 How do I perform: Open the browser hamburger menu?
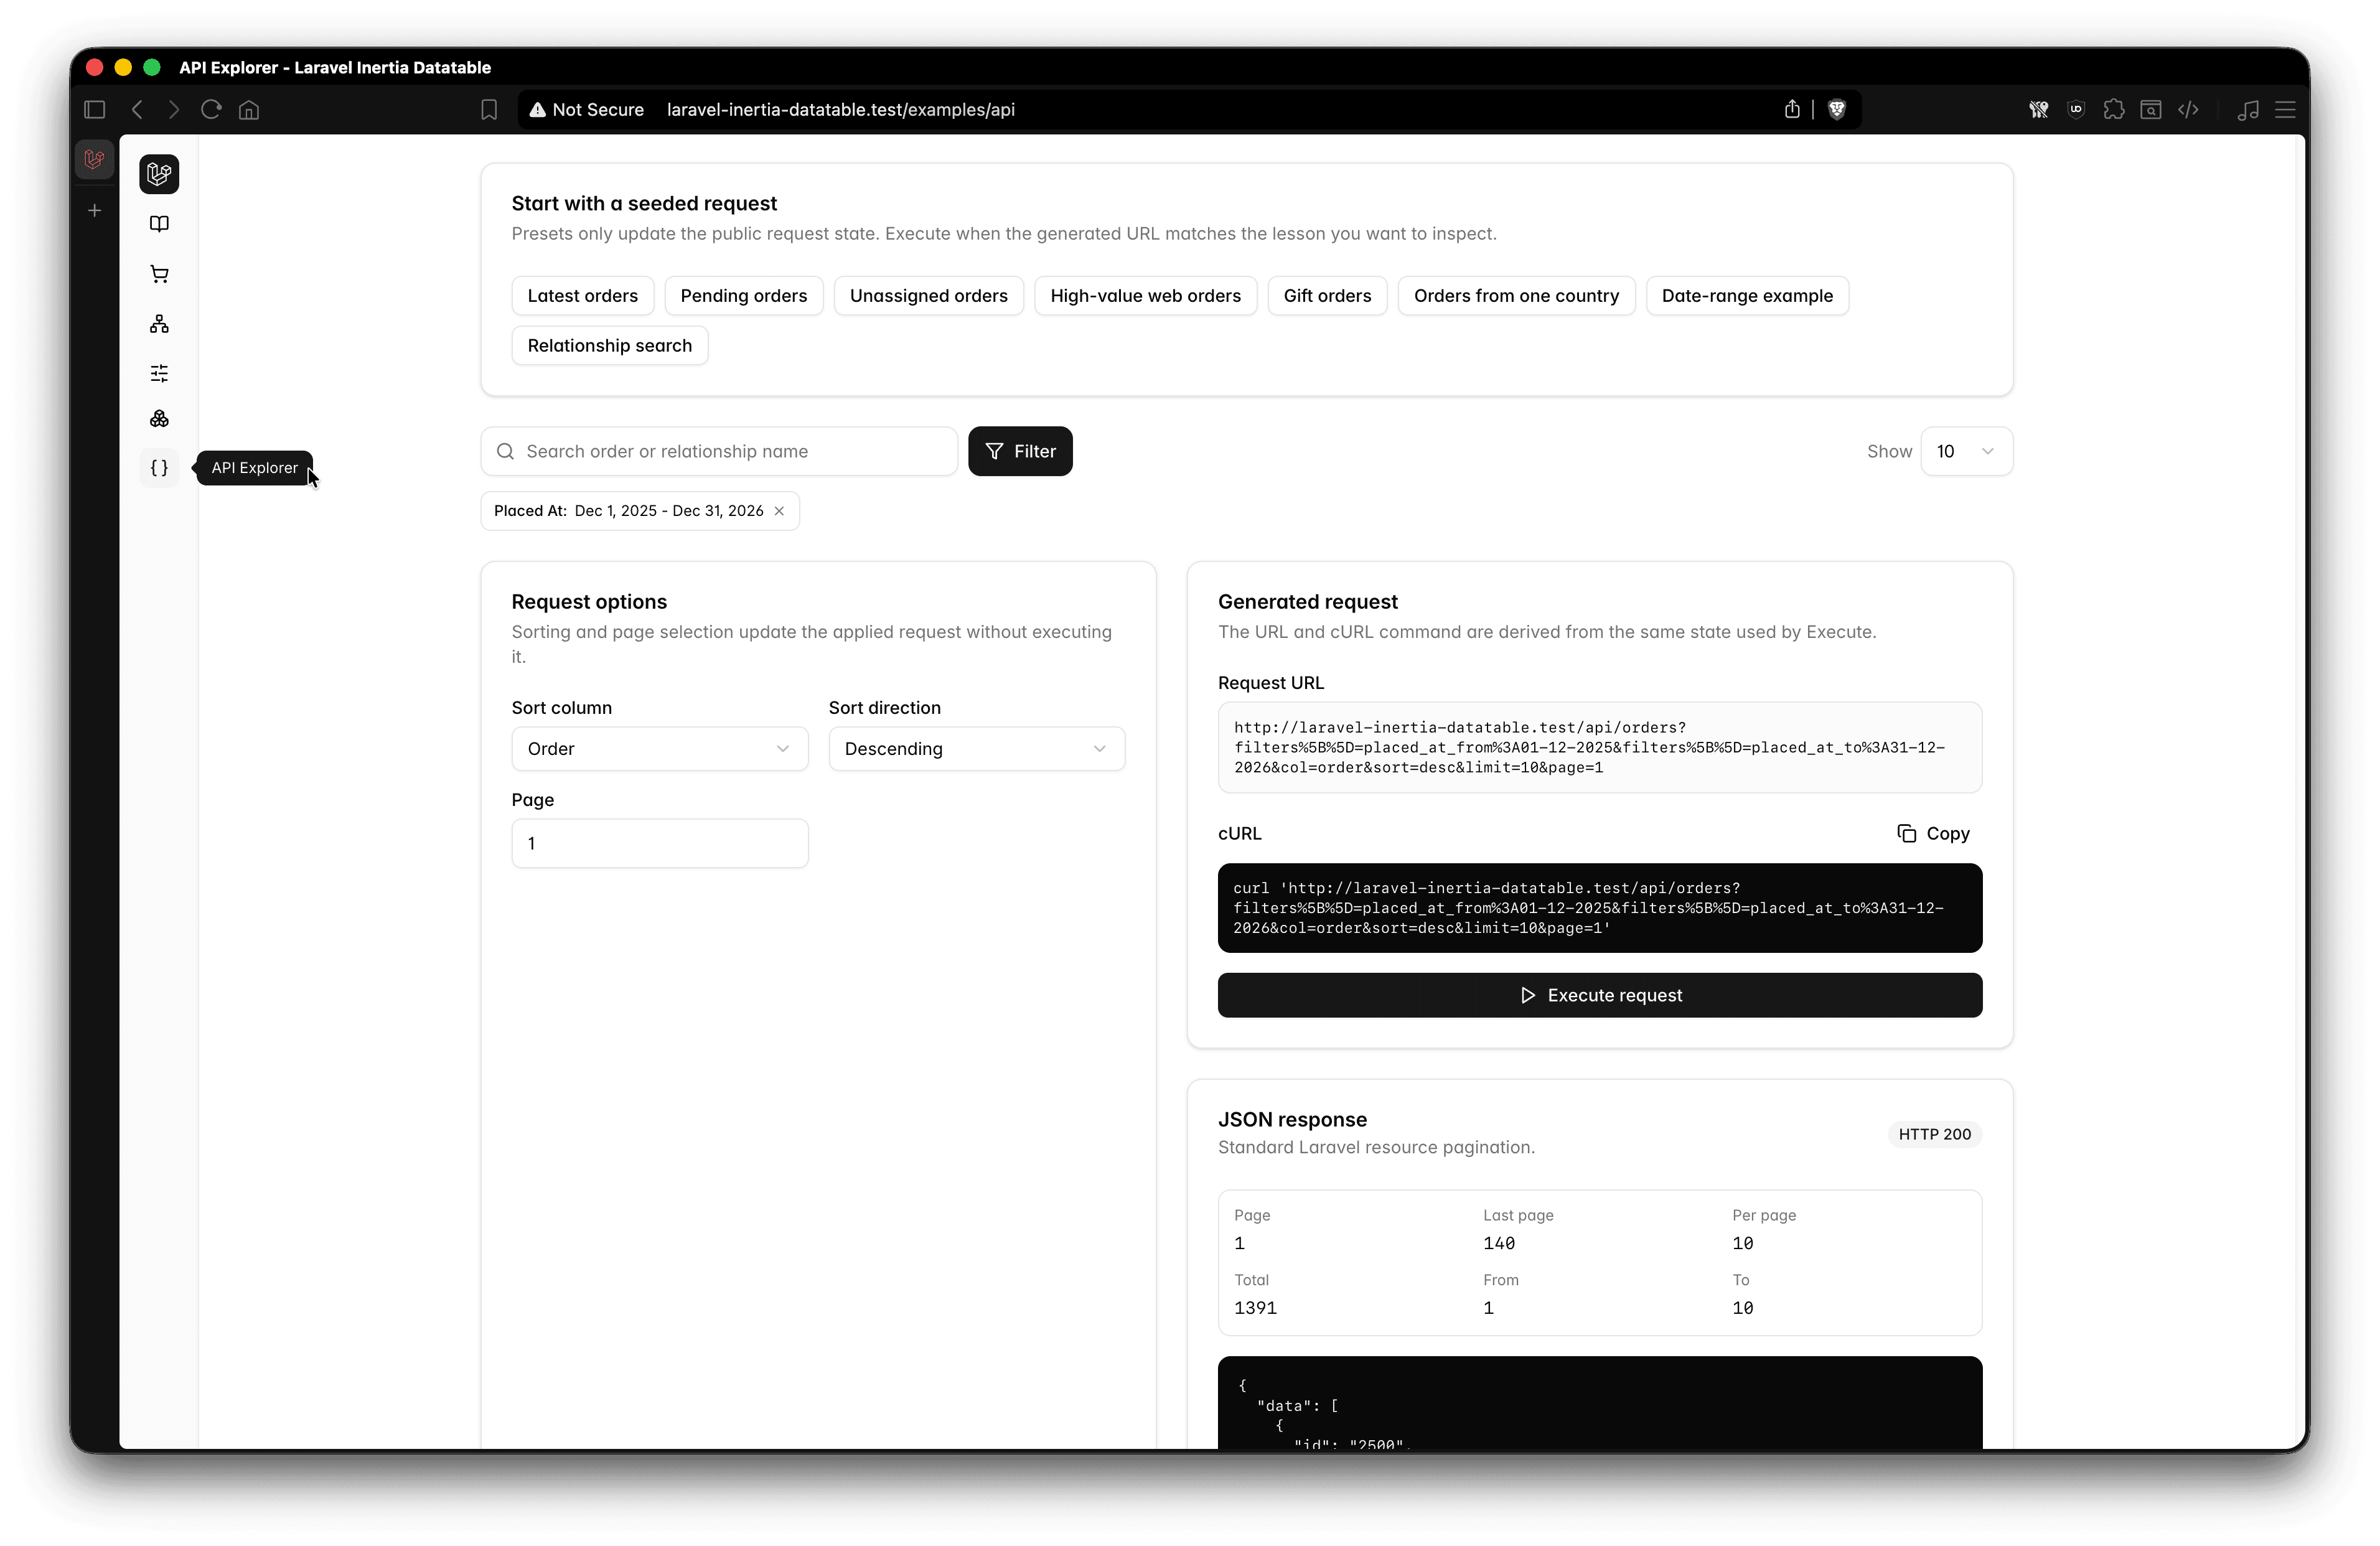click(x=2286, y=109)
